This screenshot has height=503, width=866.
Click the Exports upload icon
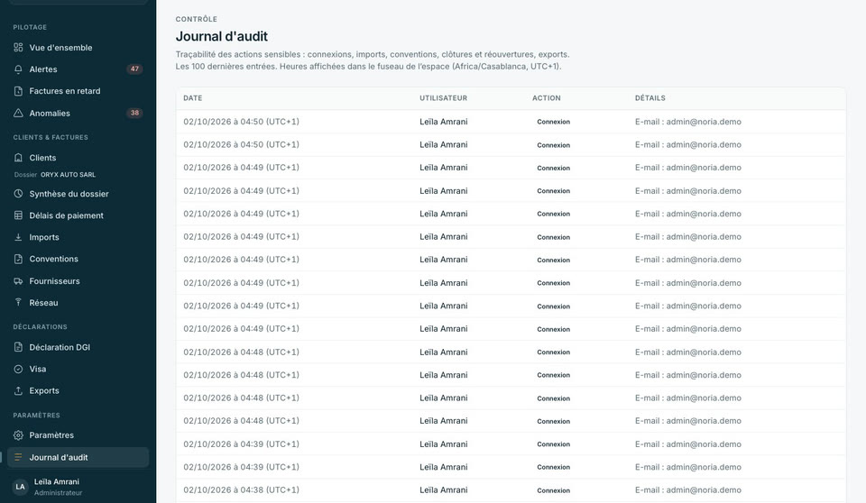point(18,390)
